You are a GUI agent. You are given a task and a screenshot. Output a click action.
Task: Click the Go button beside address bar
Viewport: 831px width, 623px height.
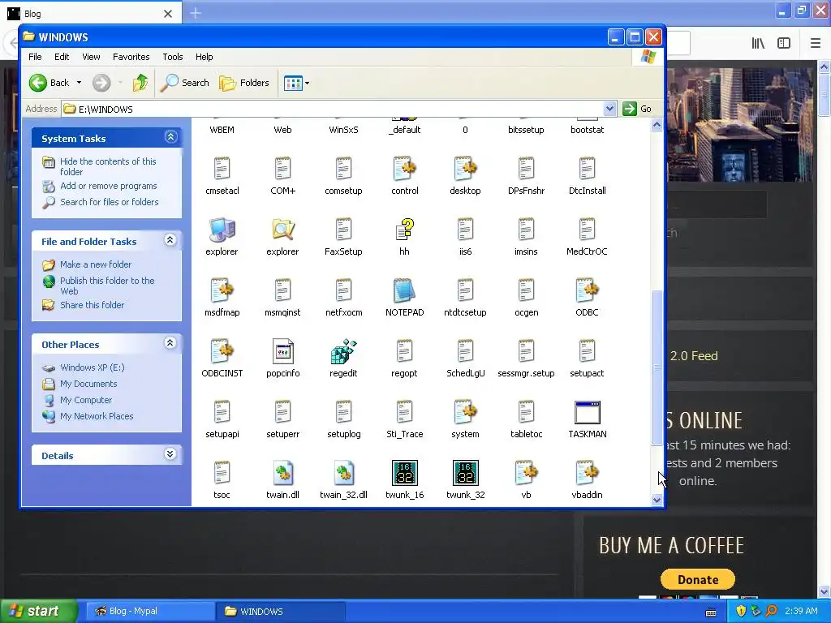(638, 109)
